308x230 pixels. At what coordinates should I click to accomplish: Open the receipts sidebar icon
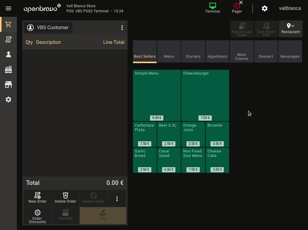[x=8, y=39]
